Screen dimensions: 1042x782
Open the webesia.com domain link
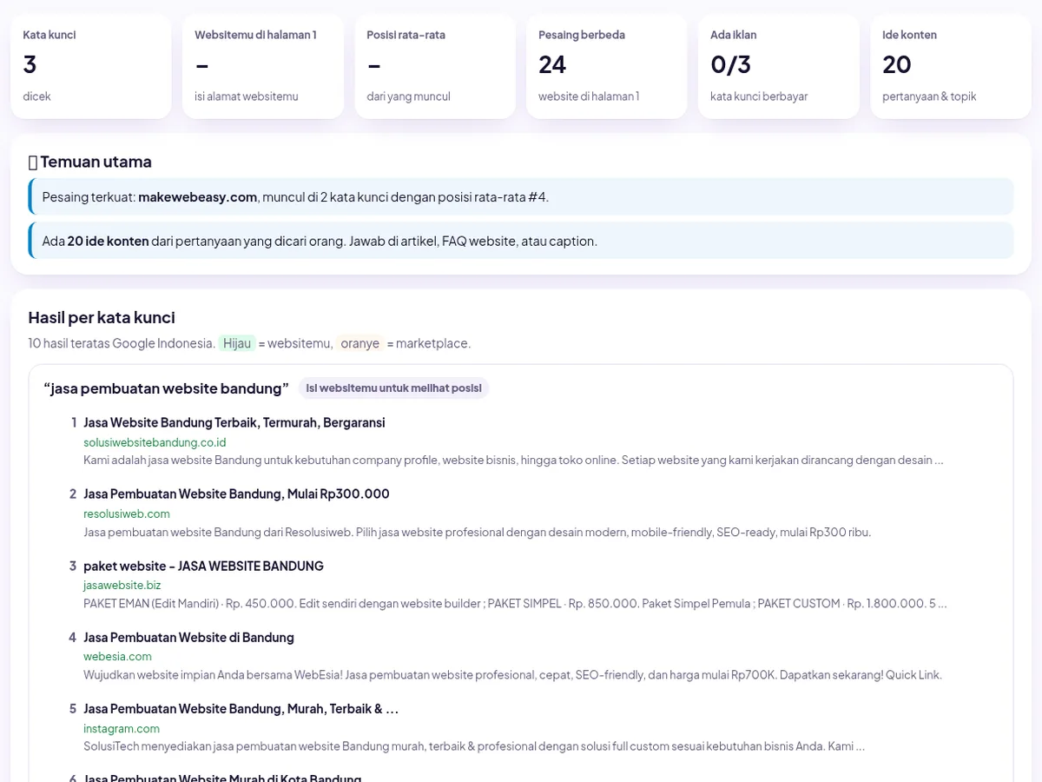[117, 657]
